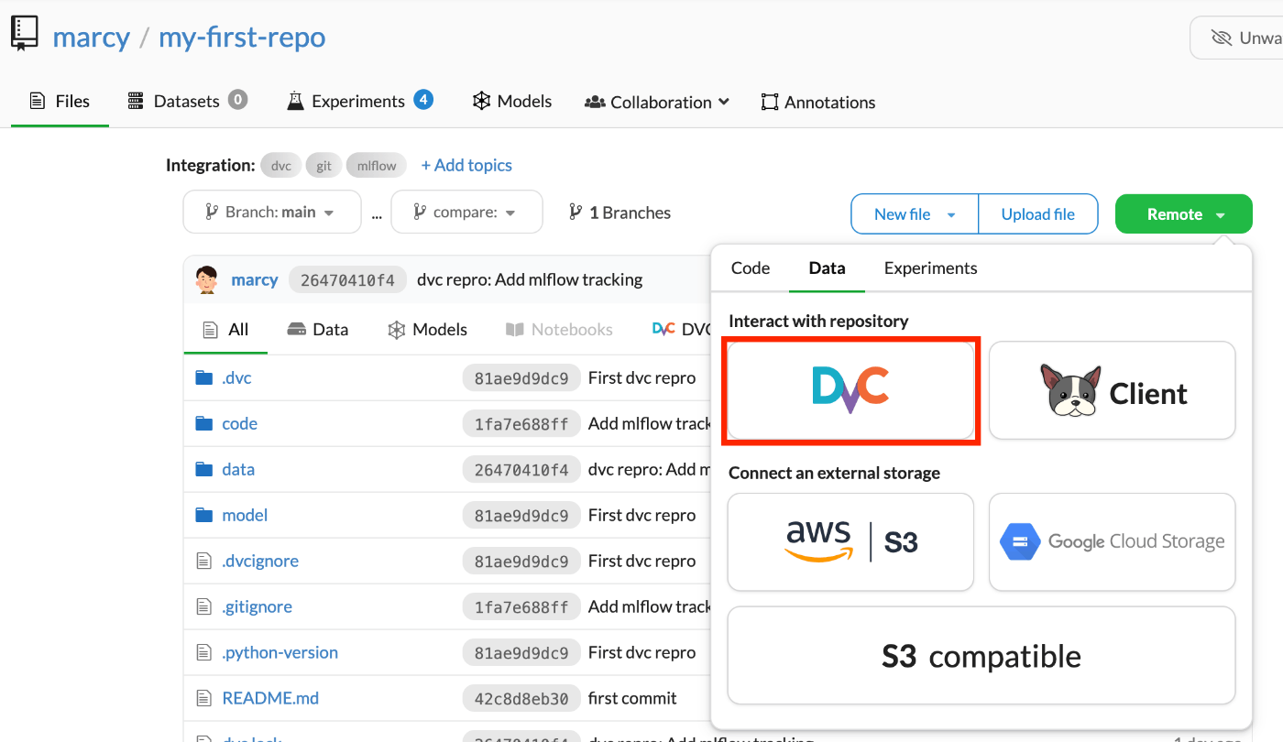
Task: Select the git integration tag
Action: pyautogui.click(x=323, y=166)
